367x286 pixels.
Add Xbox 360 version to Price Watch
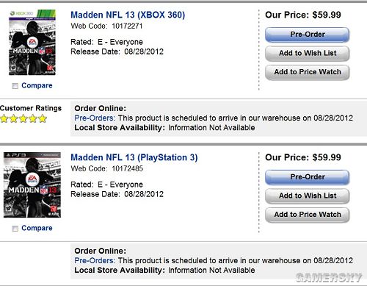pyautogui.click(x=308, y=72)
